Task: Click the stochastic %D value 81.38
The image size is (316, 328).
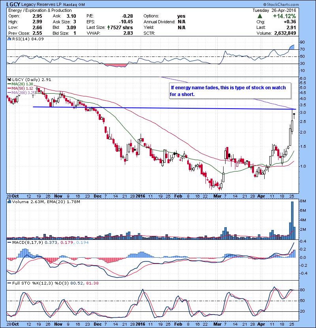Action: [92, 283]
